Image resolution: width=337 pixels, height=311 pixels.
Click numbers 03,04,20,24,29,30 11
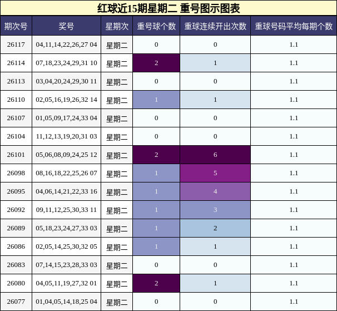[x=66, y=81]
